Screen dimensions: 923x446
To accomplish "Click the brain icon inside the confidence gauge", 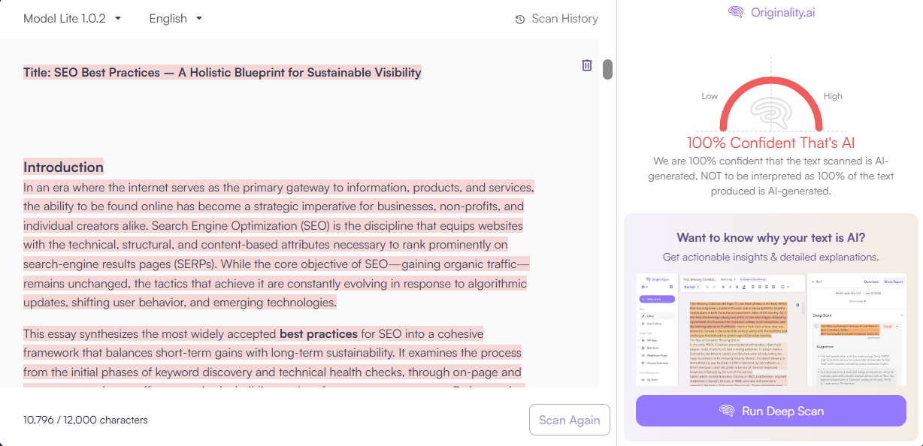I will point(771,114).
